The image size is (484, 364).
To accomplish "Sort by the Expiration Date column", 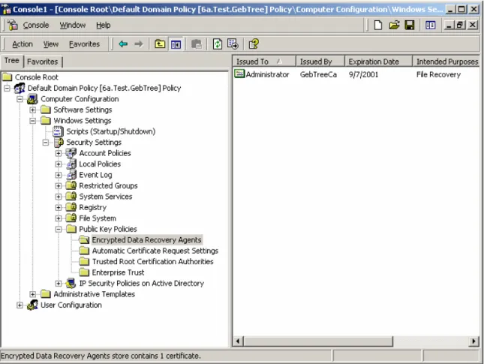I will point(378,62).
